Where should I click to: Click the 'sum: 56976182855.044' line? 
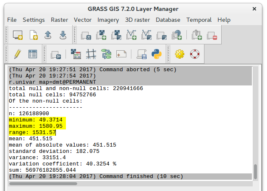[42, 170]
